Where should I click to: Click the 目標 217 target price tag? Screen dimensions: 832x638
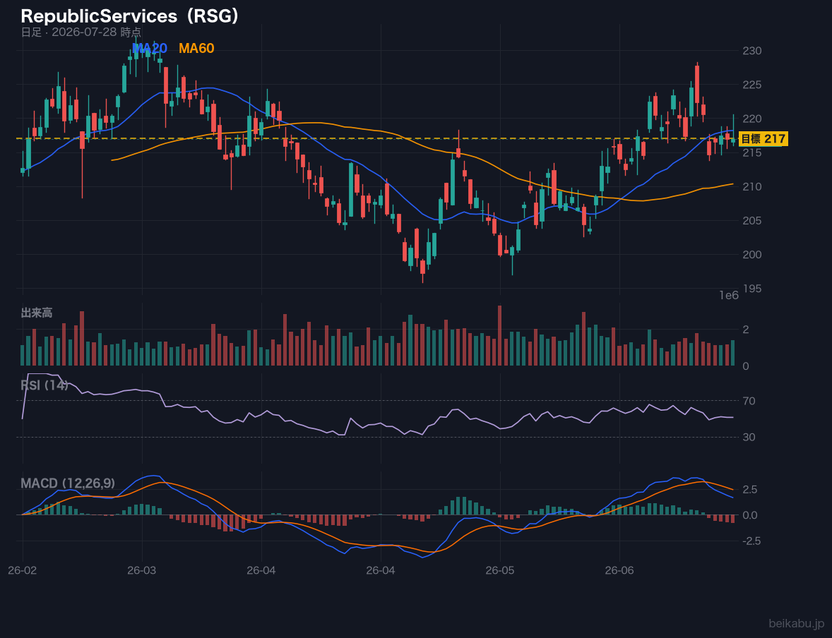(x=763, y=139)
